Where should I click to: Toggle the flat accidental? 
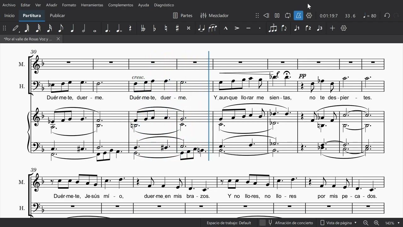click(x=154, y=28)
